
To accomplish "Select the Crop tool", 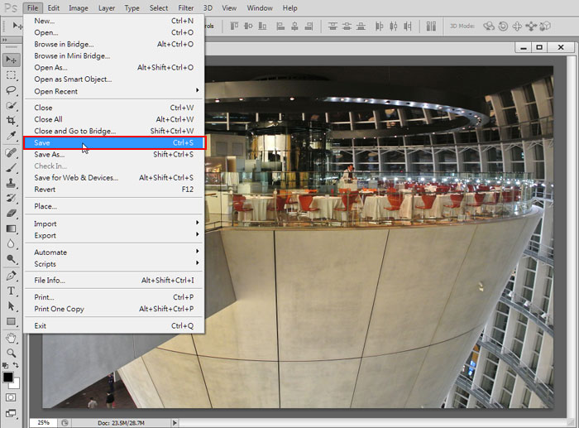I will click(11, 121).
